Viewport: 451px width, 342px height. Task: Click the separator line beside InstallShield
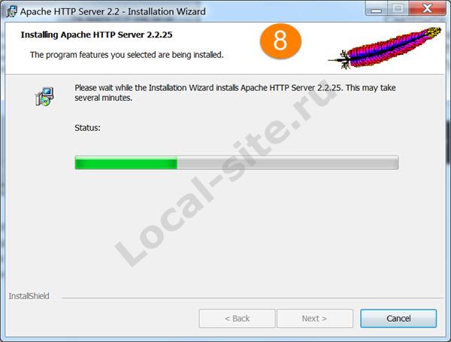coord(253,298)
